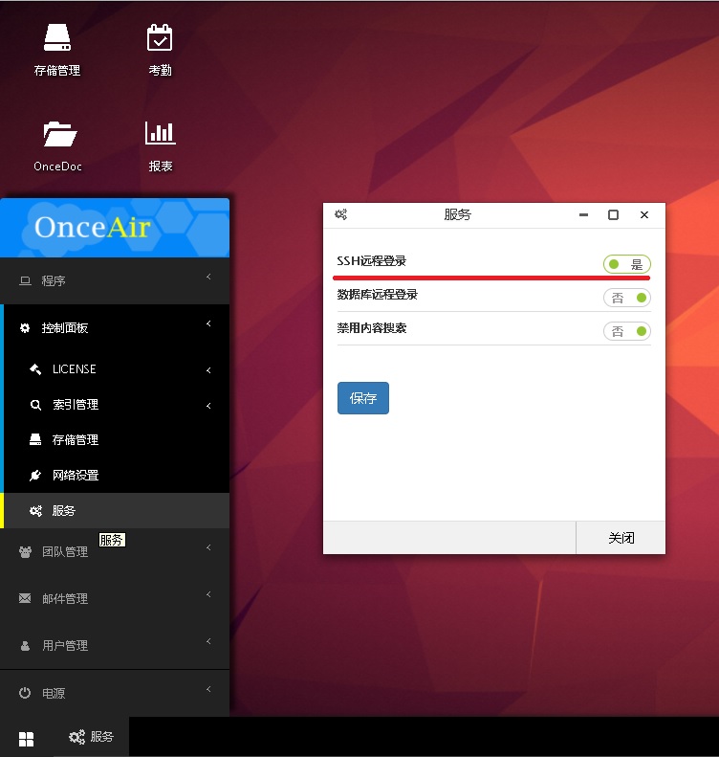Click the blue 保存 button
This screenshot has height=757, width=719.
[x=363, y=398]
